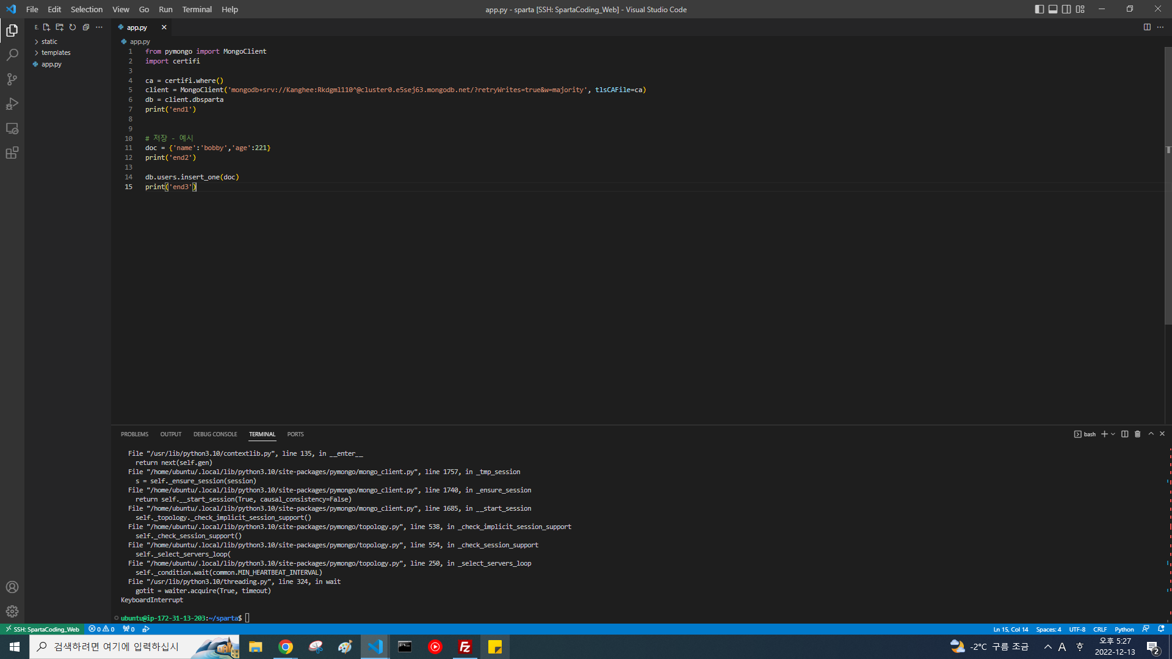
Task: Add a new terminal with plus icon
Action: pos(1104,434)
